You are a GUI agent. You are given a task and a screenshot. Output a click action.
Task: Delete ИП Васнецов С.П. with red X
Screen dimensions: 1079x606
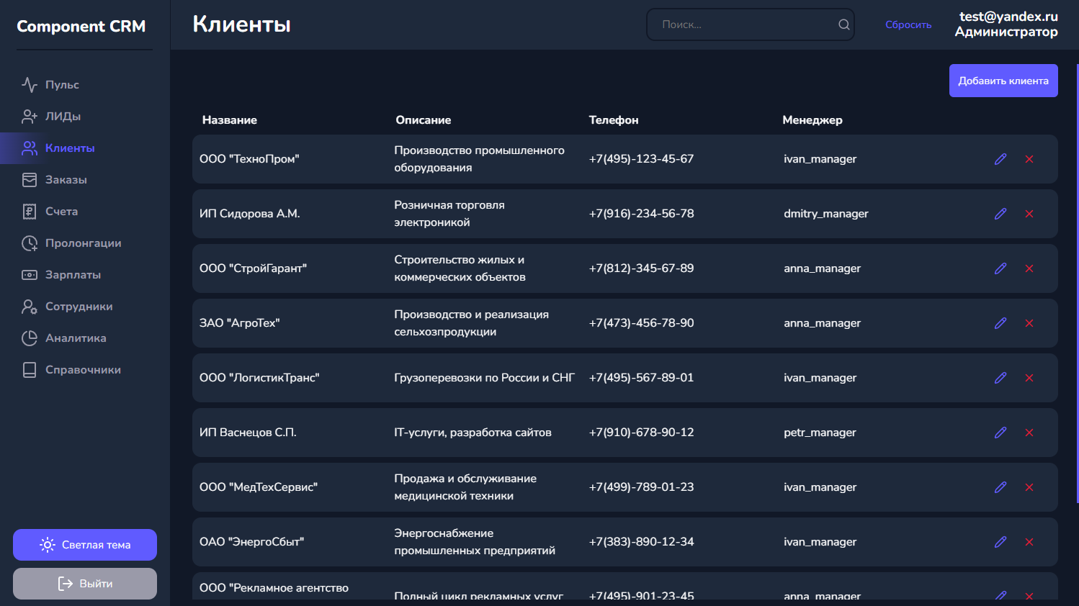tap(1029, 433)
